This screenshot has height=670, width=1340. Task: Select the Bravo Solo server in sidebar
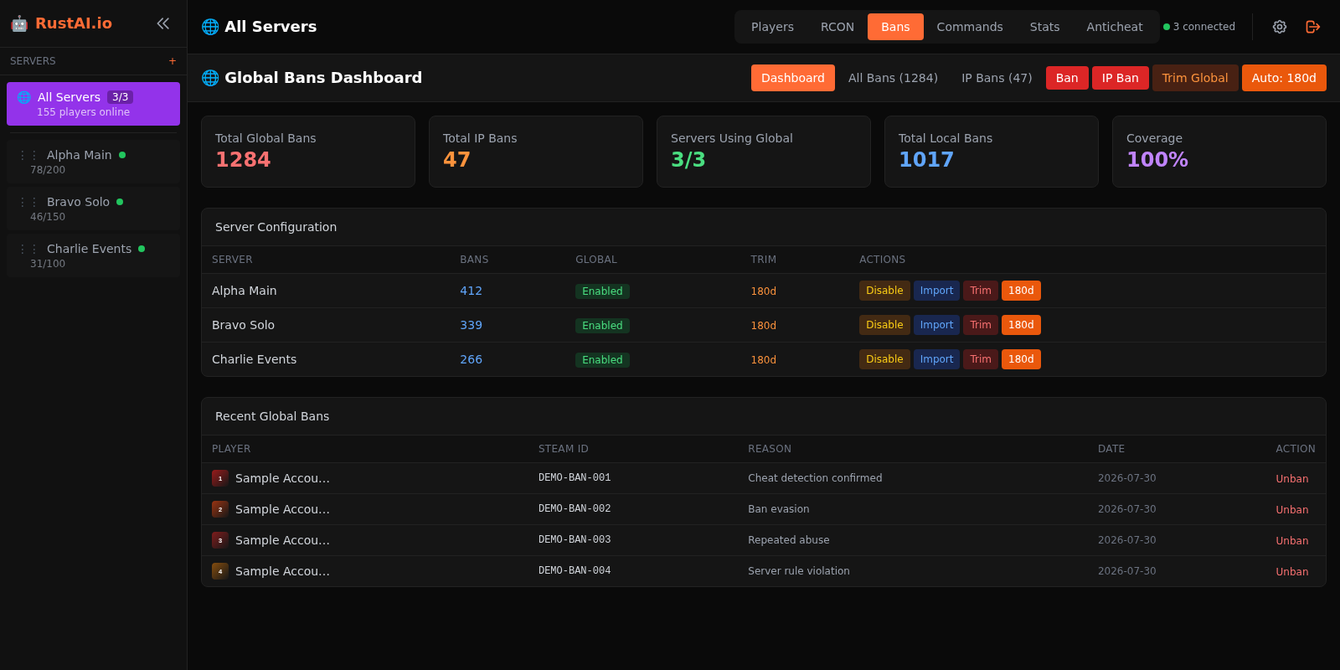93,209
